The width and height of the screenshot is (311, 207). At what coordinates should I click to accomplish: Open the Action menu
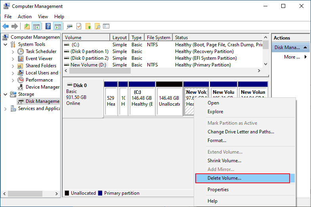[x=25, y=17]
